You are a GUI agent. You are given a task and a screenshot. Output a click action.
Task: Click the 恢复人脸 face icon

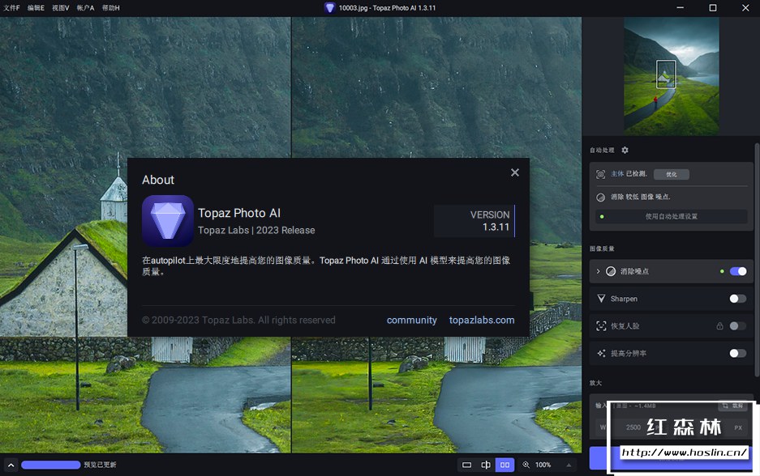pos(601,326)
